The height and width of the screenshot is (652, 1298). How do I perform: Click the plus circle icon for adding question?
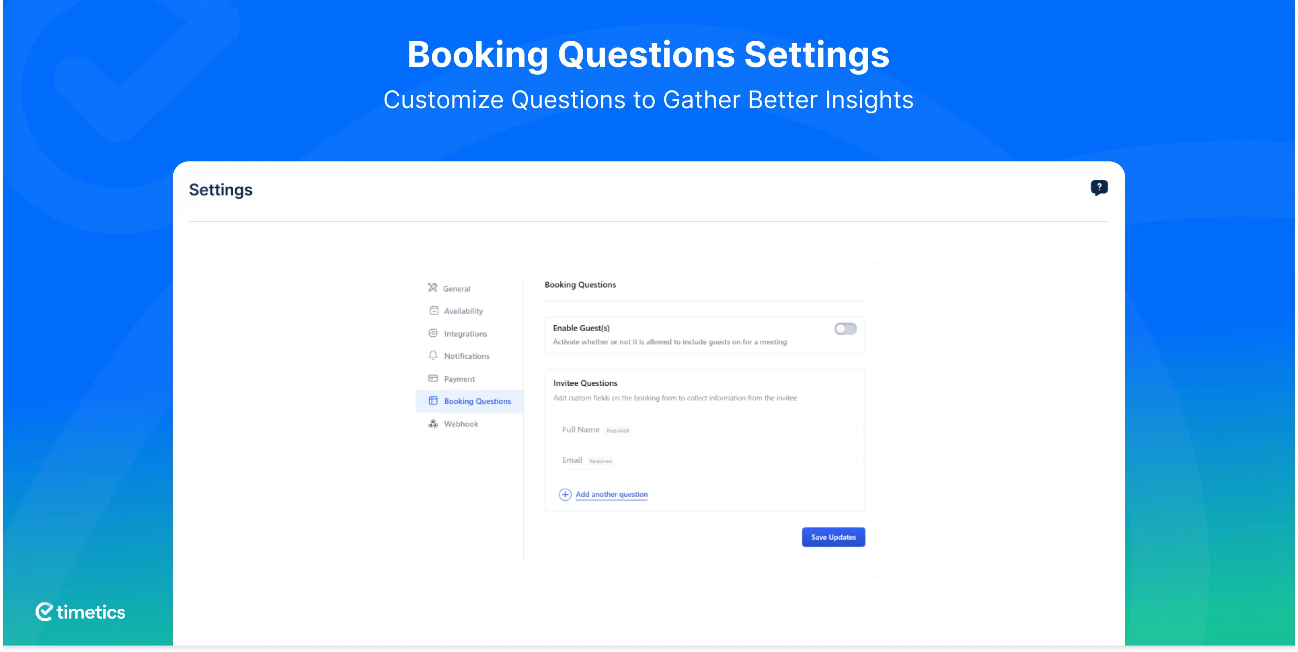(x=565, y=494)
